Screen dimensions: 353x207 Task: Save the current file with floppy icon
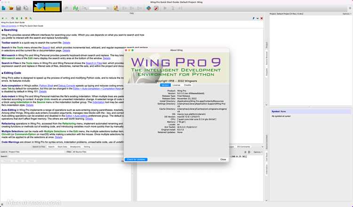18,8
